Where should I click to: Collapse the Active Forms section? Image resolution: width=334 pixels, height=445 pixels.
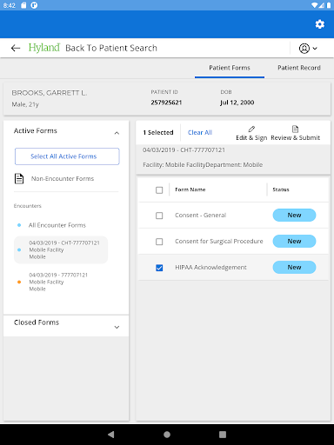coord(117,133)
